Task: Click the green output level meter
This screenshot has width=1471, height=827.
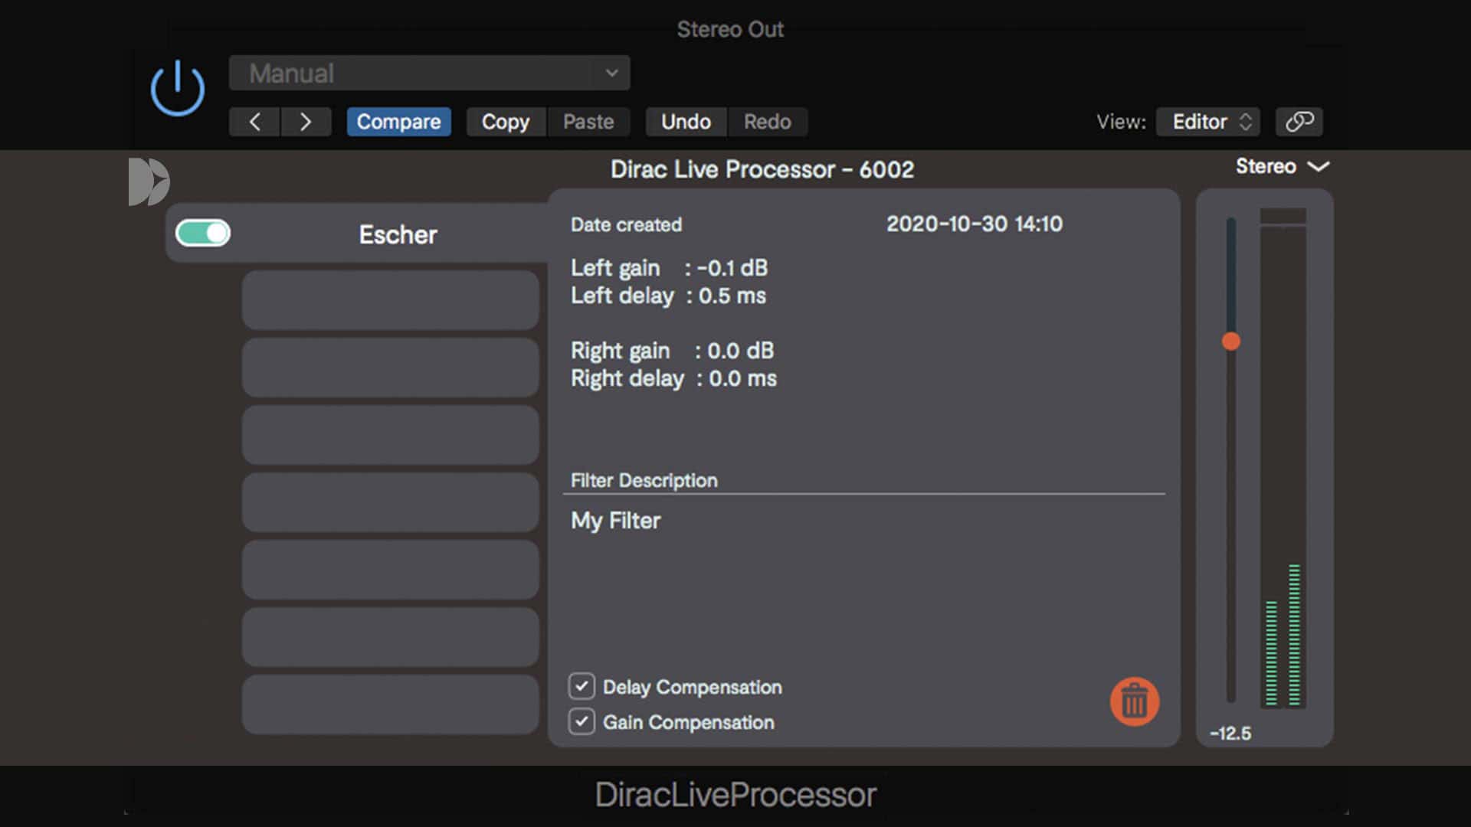Action: point(1283,458)
